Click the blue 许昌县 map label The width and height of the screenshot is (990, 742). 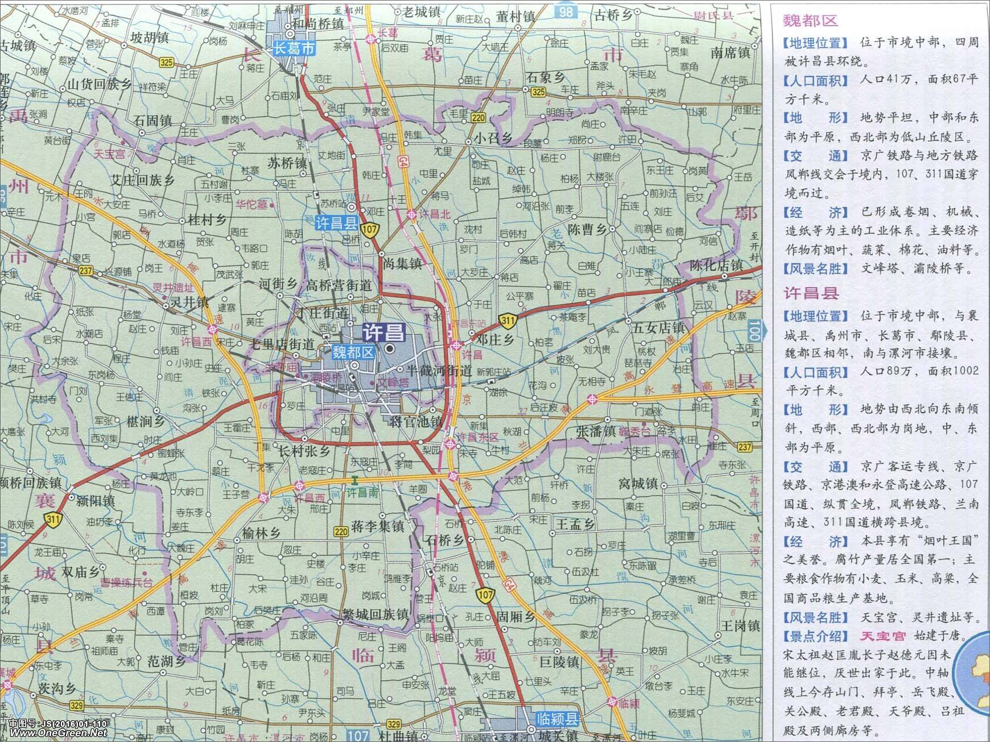pyautogui.click(x=337, y=223)
